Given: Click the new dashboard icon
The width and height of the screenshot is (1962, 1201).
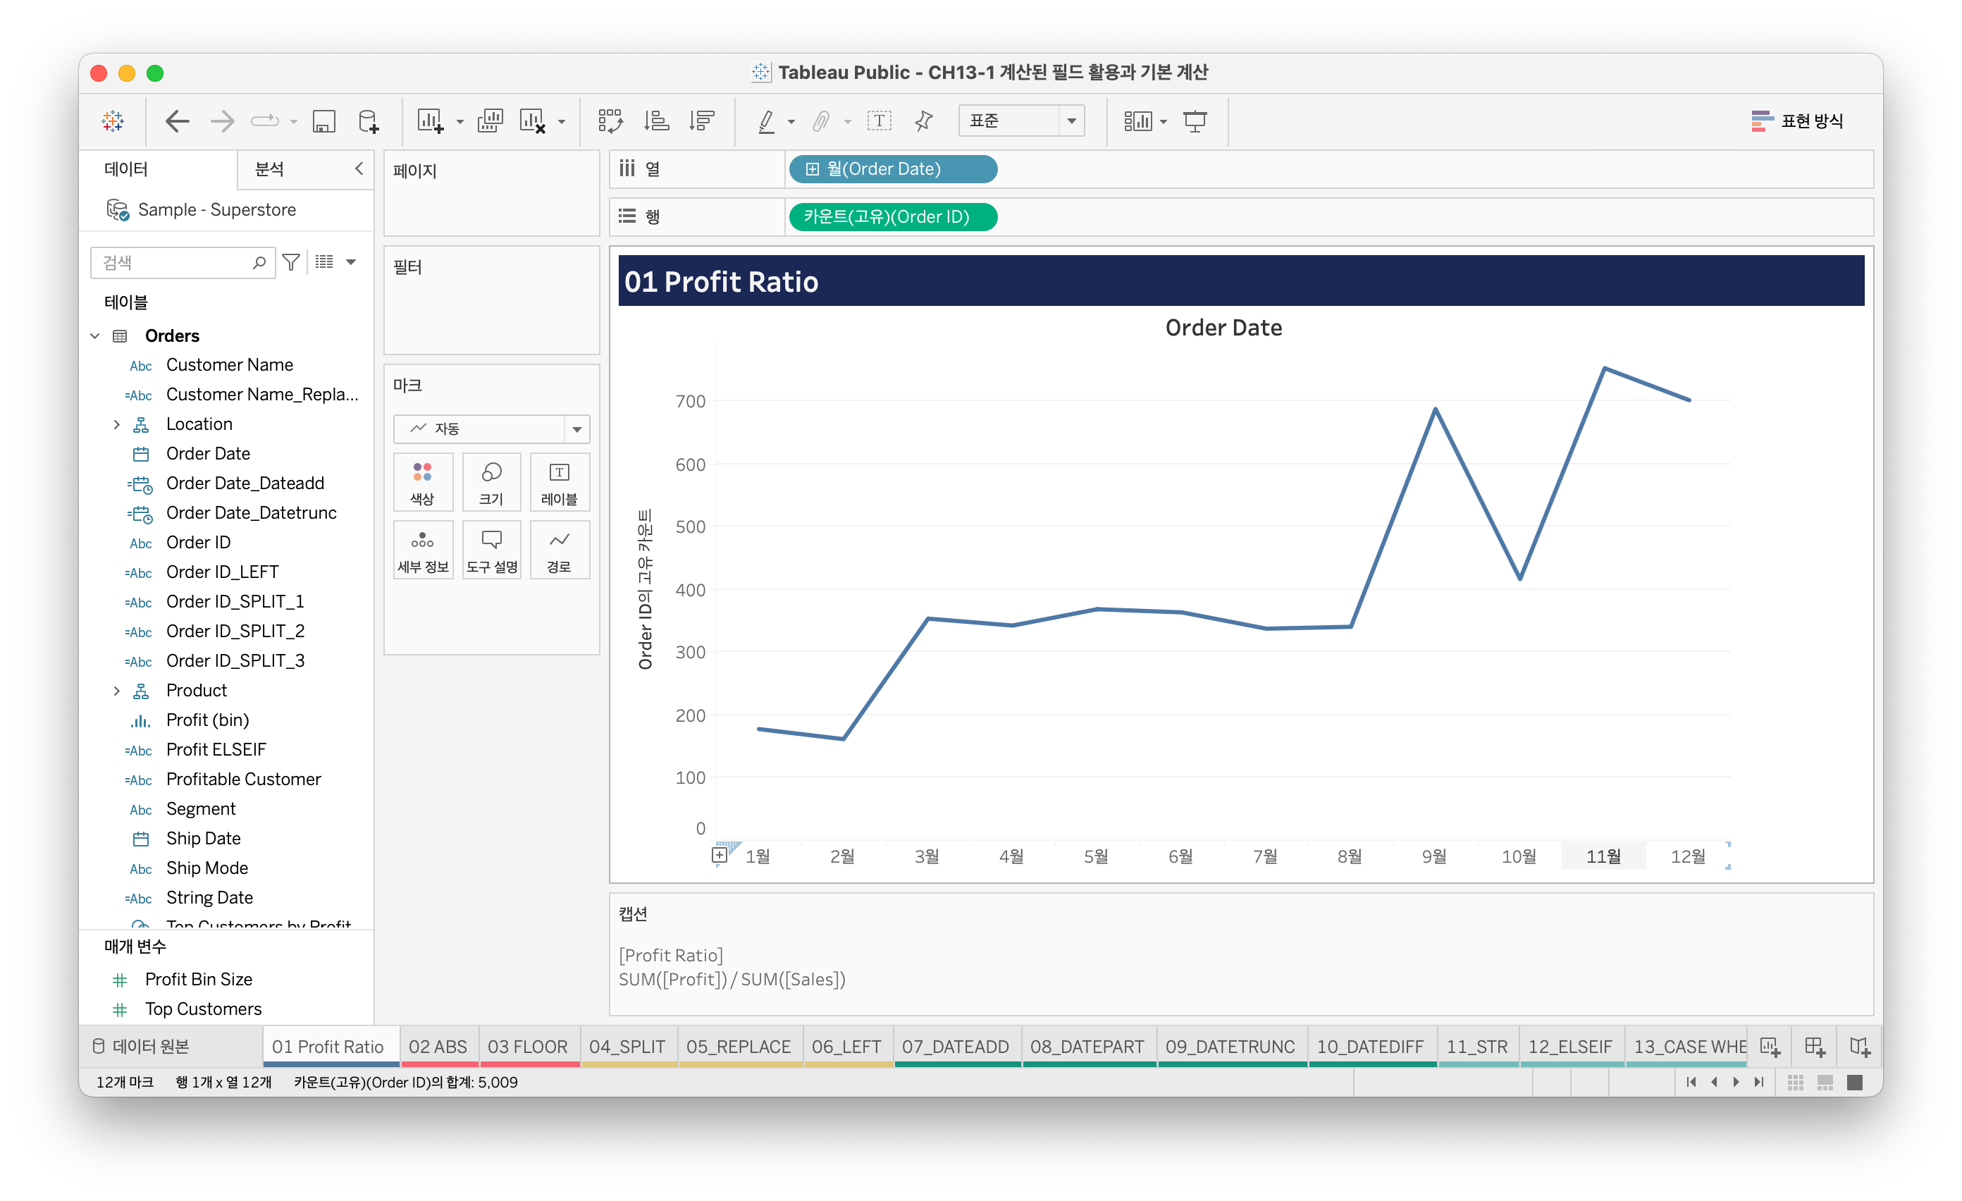Looking at the screenshot, I should pyautogui.click(x=1815, y=1047).
